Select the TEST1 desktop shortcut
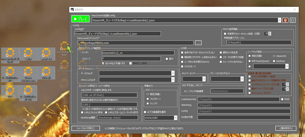Viewport: 305px width, 137px height. [x=10, y=92]
